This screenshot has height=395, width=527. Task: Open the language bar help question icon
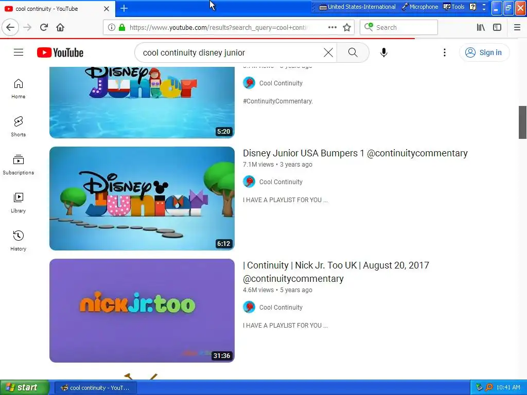473,7
